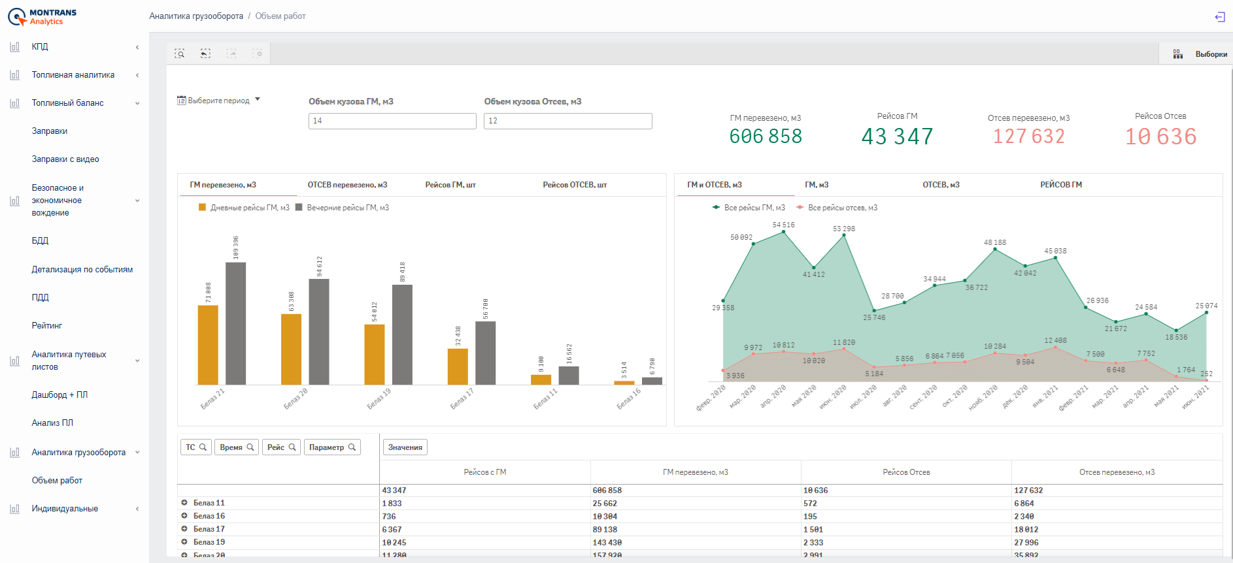Toggle Дневные рейсы ГМ orange legend swatch
Image resolution: width=1233 pixels, height=563 pixels.
pyautogui.click(x=202, y=208)
